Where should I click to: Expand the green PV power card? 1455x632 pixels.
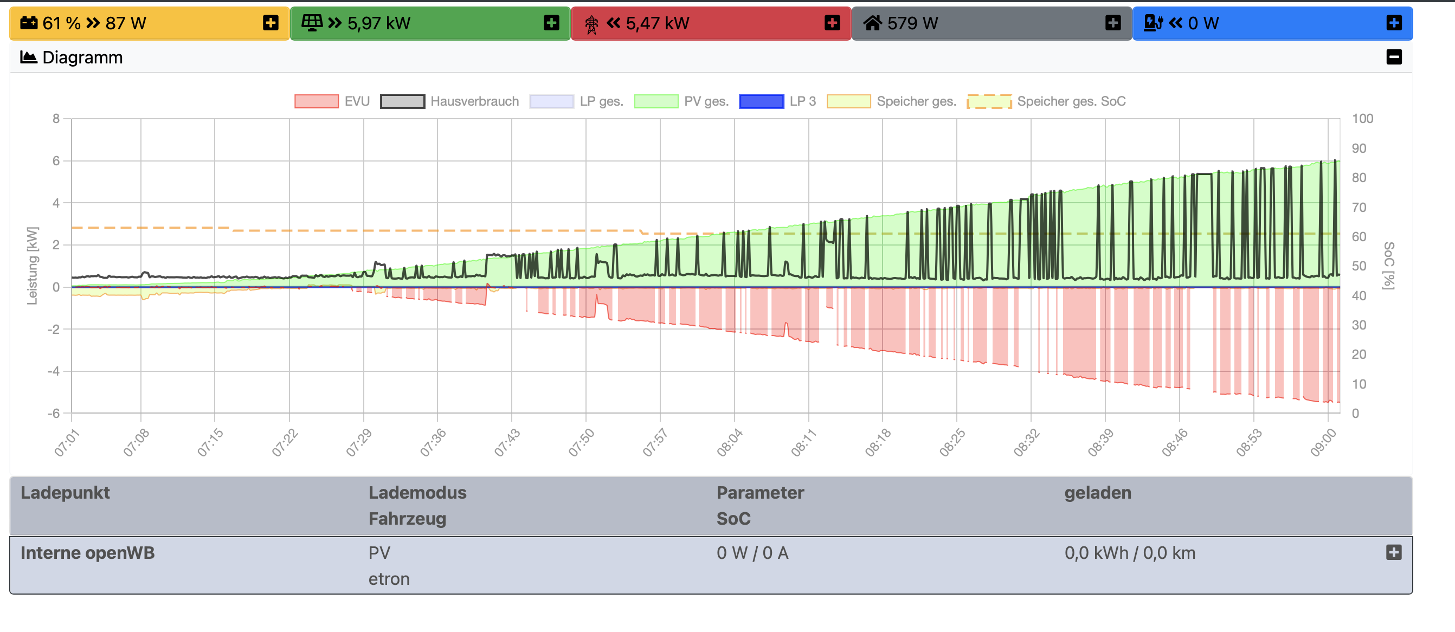tap(551, 23)
